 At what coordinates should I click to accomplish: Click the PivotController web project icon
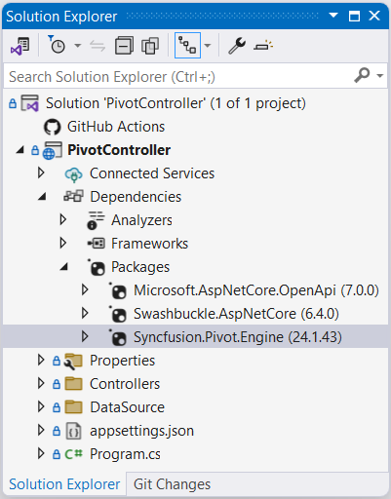[x=52, y=150]
